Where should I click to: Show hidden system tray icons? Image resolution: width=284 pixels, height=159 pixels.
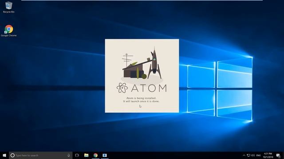click(x=244, y=155)
